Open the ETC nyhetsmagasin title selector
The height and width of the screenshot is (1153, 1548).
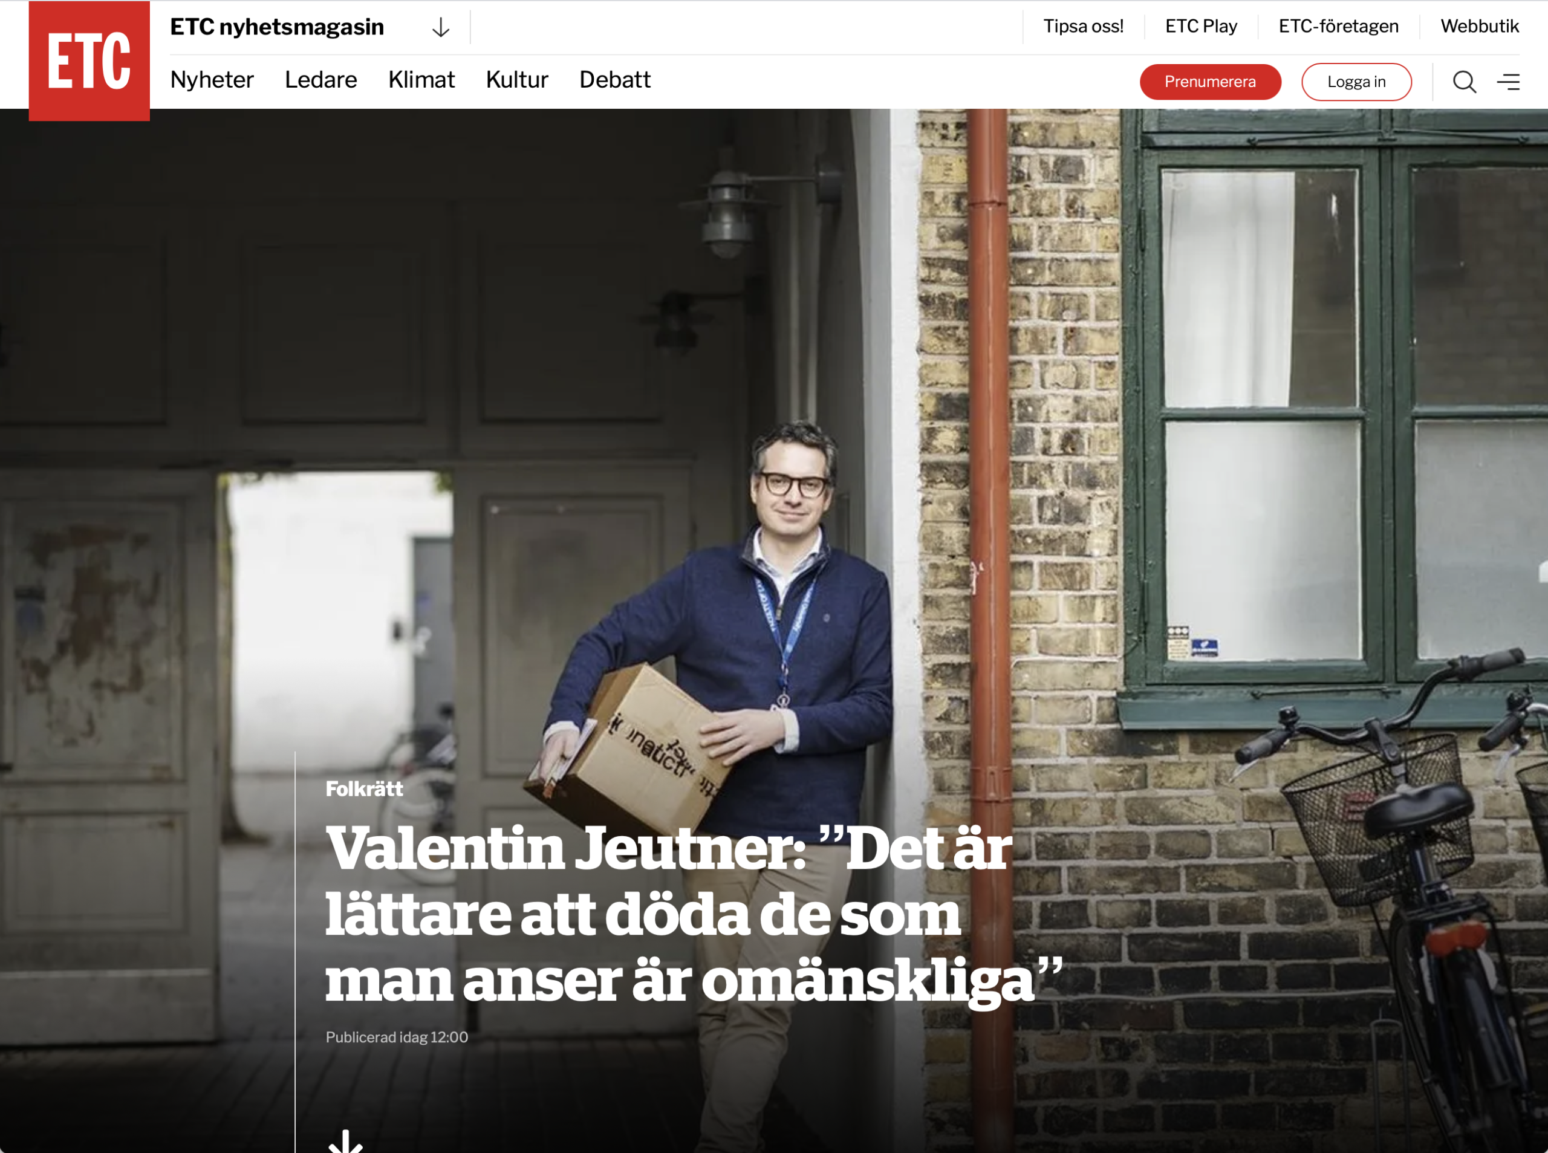click(x=277, y=27)
